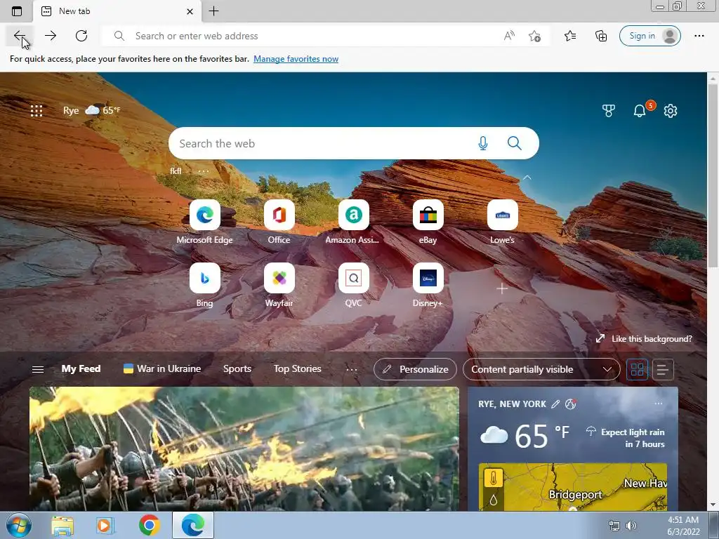Open the Windows Start menu
The height and width of the screenshot is (539, 719).
pos(18,525)
